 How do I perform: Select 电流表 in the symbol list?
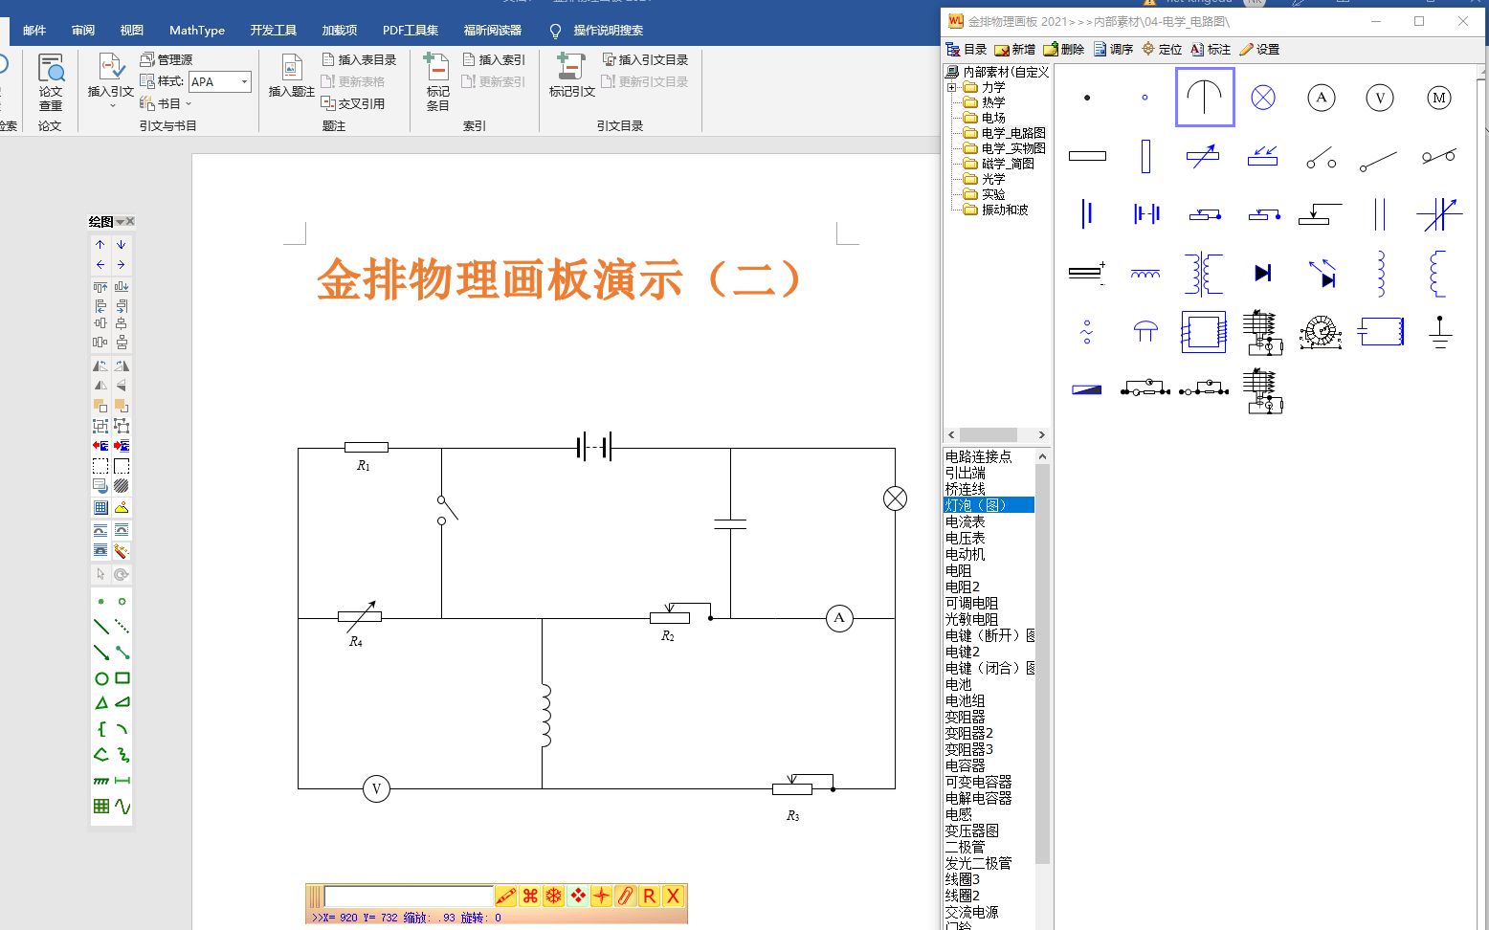[965, 521]
